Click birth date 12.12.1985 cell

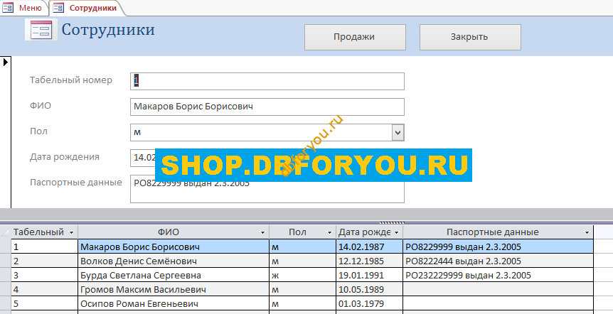pos(370,261)
